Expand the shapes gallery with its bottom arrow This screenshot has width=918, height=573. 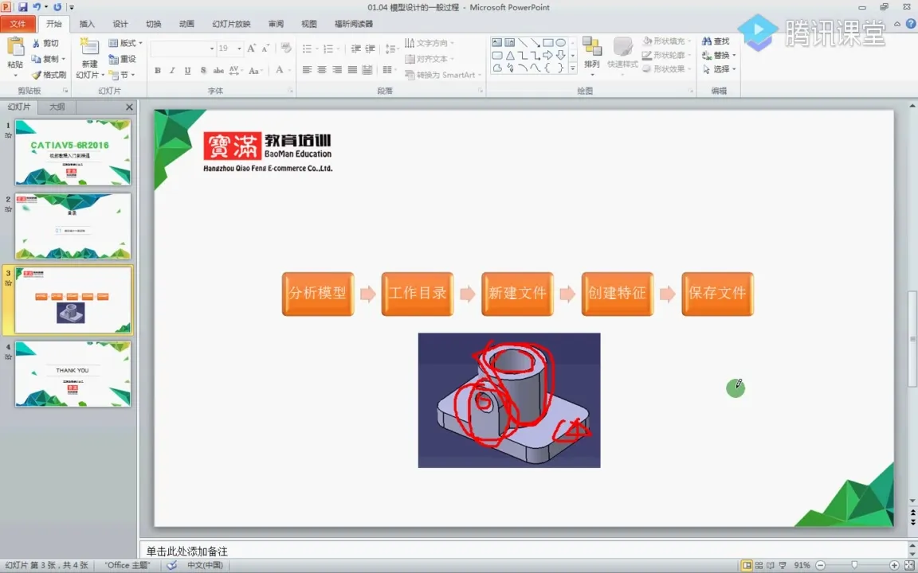[x=571, y=68]
